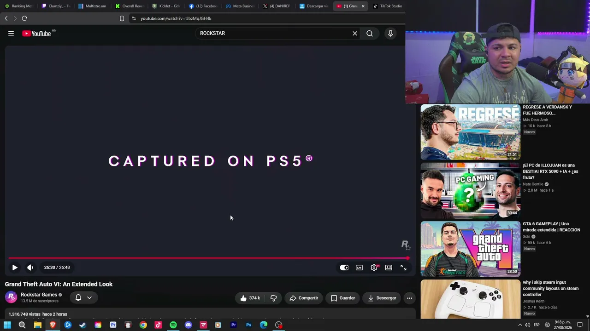This screenshot has height=331, width=590.
Task: Reload the current page
Action: click(x=24, y=18)
